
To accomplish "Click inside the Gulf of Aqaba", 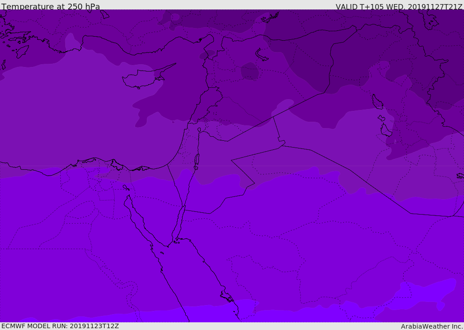I will [x=180, y=222].
